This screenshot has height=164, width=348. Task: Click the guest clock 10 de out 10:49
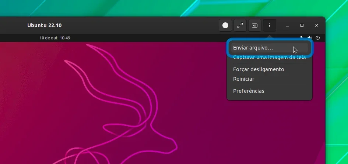(55, 38)
